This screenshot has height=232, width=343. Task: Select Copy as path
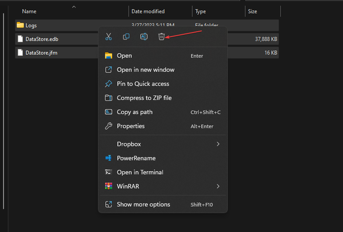click(x=135, y=112)
